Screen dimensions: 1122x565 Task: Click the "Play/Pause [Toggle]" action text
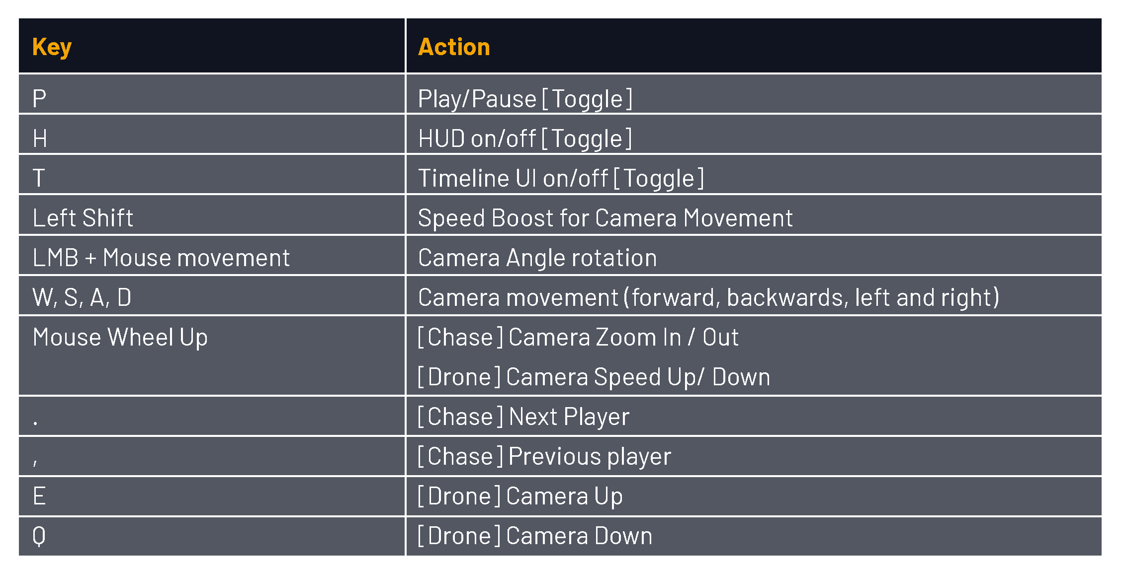point(525,99)
